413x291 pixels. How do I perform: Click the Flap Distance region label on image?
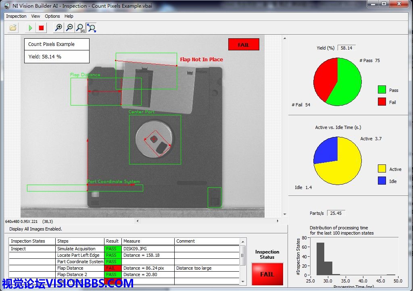[85, 75]
